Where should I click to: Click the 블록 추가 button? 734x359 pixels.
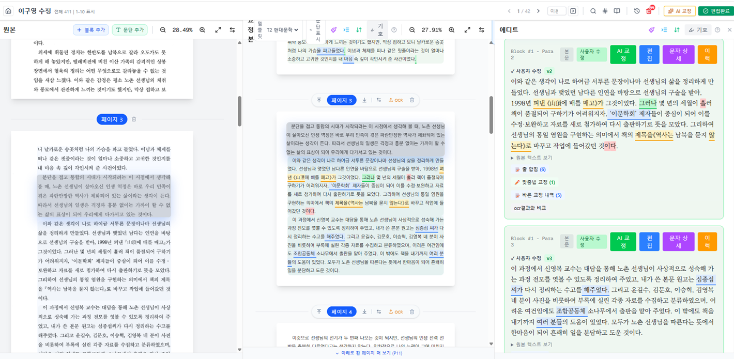[90, 30]
